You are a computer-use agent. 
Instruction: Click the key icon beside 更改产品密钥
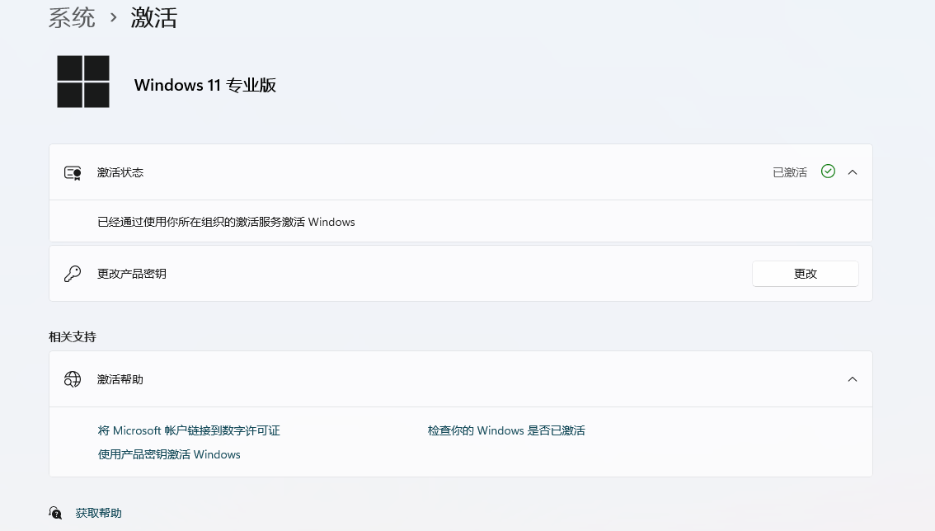click(x=73, y=274)
